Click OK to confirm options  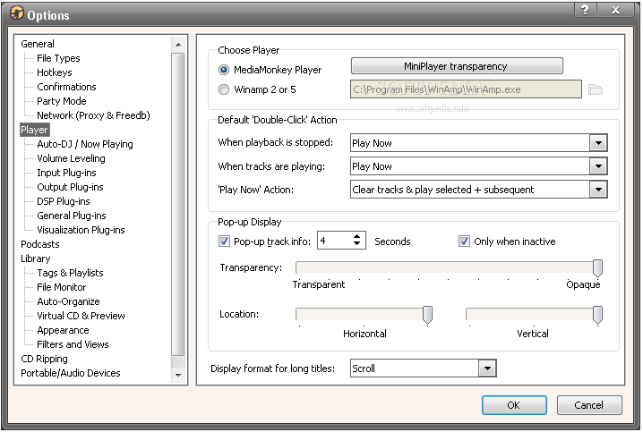[x=514, y=405]
